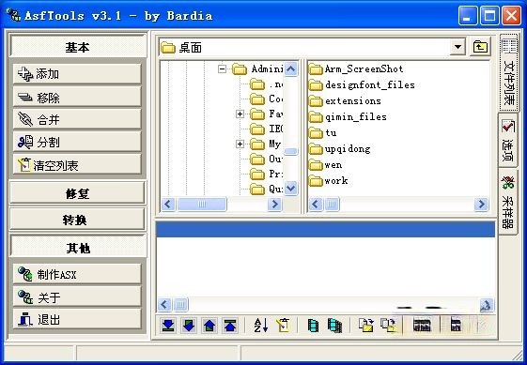This screenshot has width=527, height=365.
Task: Open the 转换 section header
Action: (x=78, y=220)
